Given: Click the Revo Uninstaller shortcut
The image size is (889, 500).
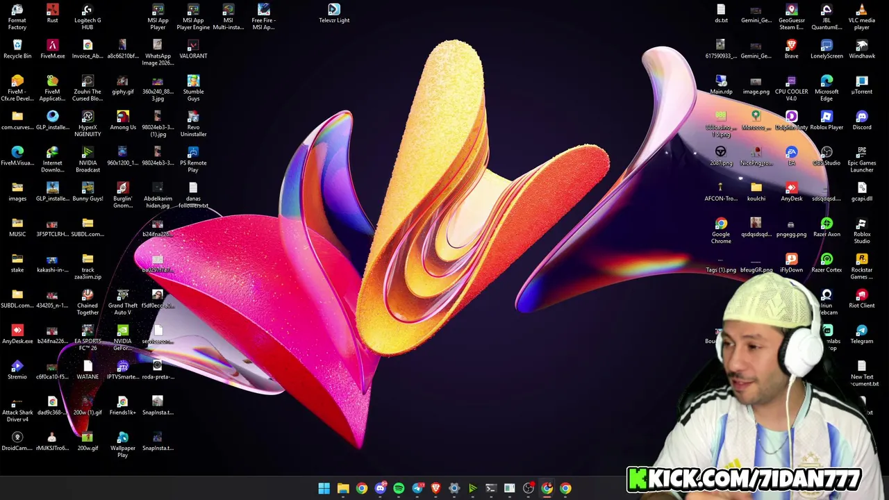Looking at the screenshot, I should click(x=193, y=124).
